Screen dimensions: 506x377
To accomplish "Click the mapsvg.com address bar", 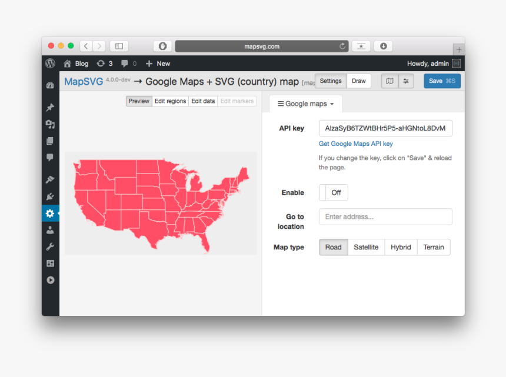I will coord(262,46).
